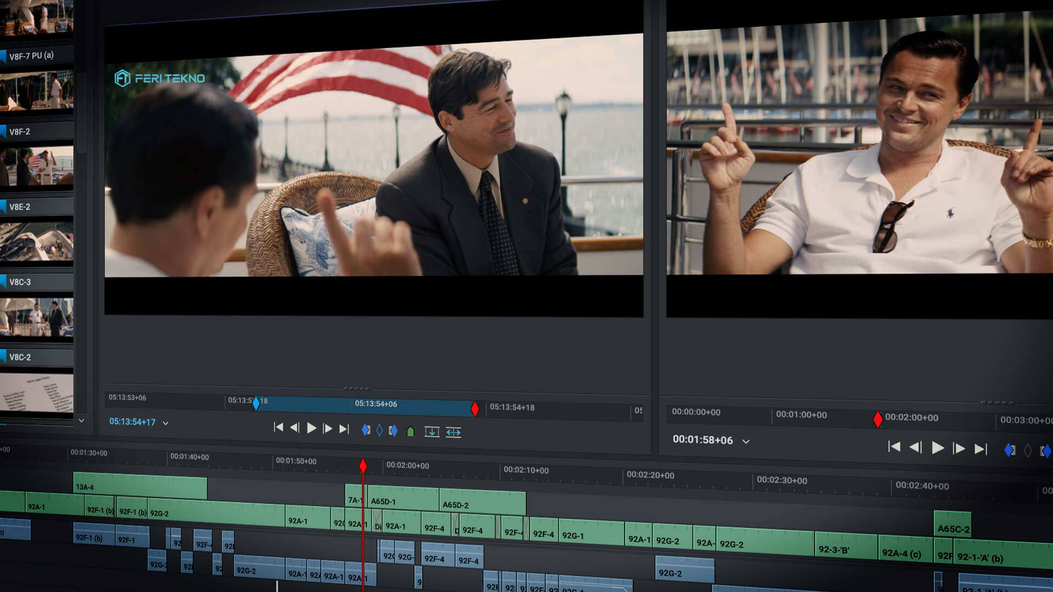Open dropdown beside timecode 05:13:54+17
1053x592 pixels.
166,423
